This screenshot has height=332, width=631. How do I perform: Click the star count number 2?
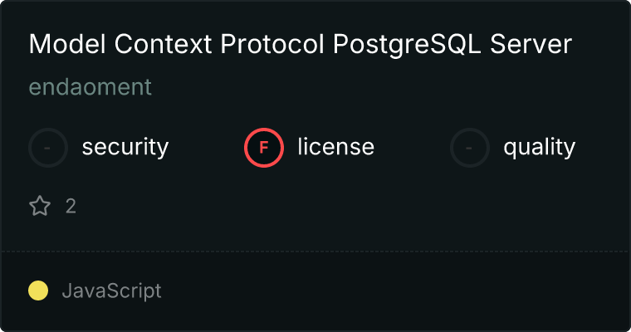click(71, 206)
